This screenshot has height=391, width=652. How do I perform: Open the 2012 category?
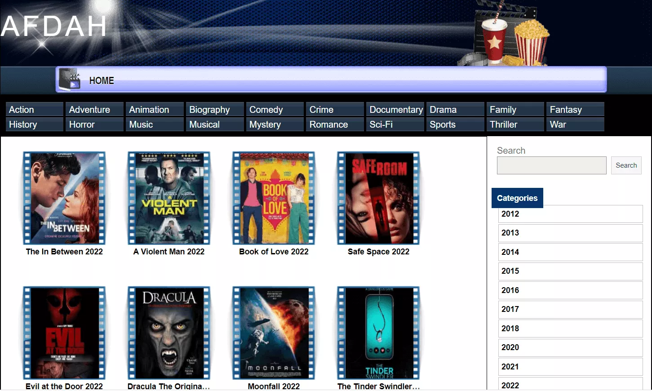point(571,214)
